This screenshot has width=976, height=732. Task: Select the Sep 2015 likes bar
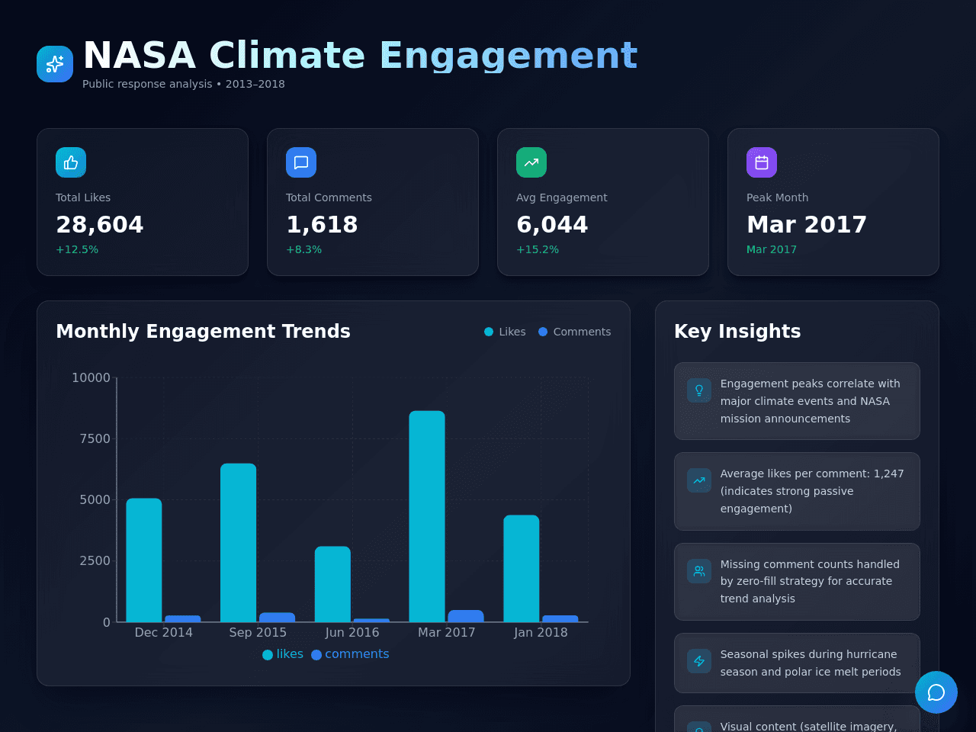click(x=239, y=543)
